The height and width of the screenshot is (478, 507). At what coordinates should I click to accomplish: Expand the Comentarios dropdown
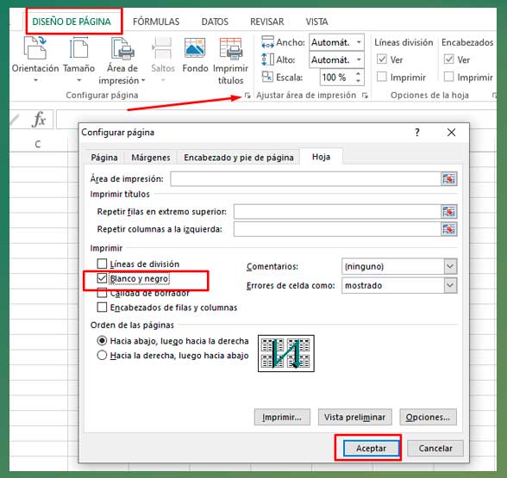point(450,266)
